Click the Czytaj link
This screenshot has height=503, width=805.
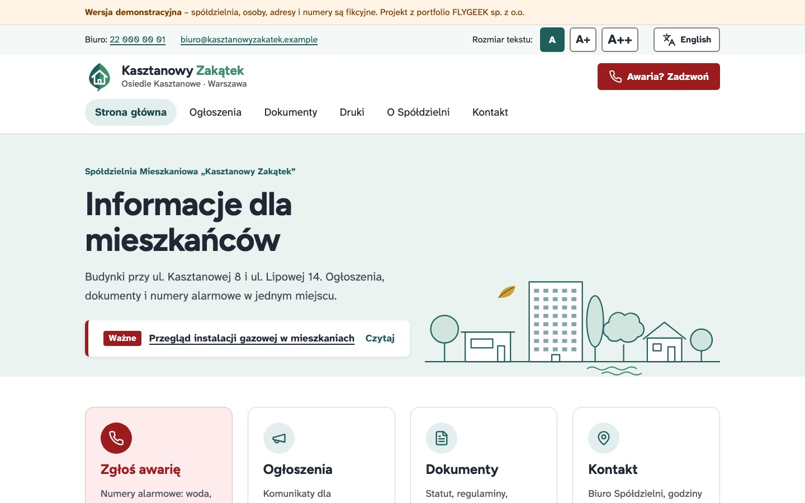[380, 338]
